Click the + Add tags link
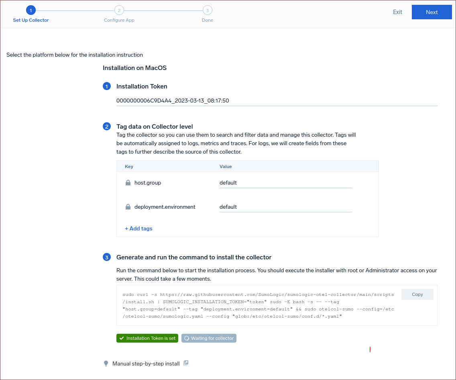 click(138, 228)
